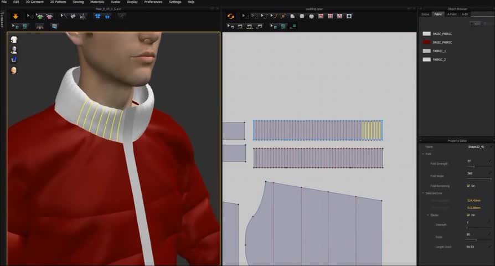Select the red BASIC_FABRIC item
This screenshot has height=266, width=495.
click(x=437, y=42)
